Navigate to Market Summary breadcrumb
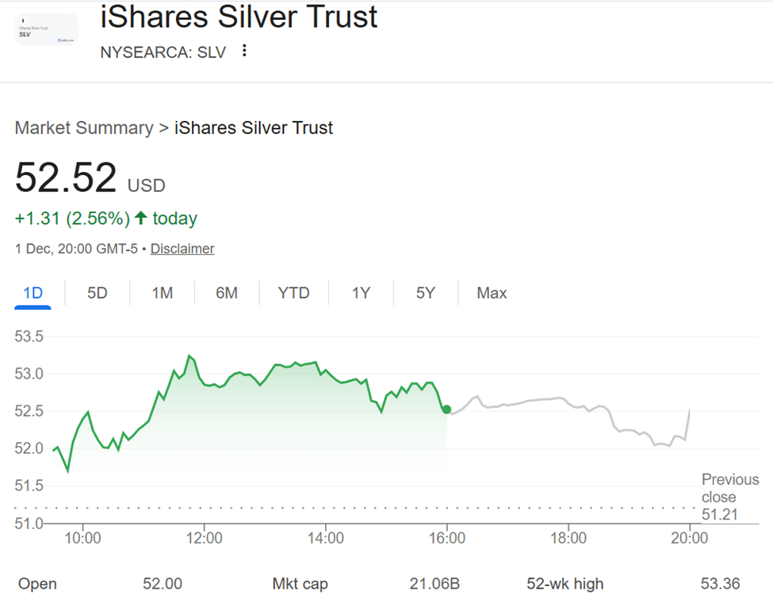 click(x=84, y=128)
